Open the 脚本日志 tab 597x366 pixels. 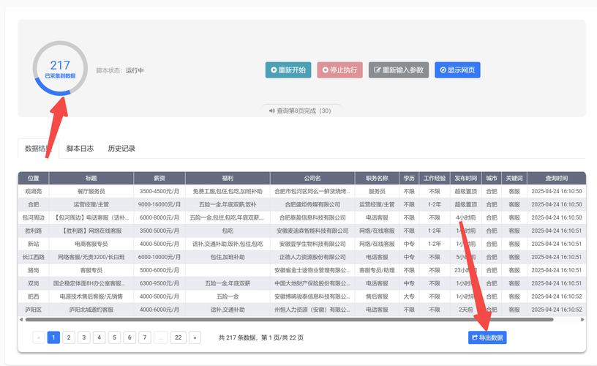(80, 148)
